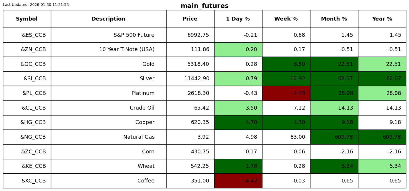Select Natural Gas Year % cell 609.78
This screenshot has height=191, width=409.
[x=382, y=137]
